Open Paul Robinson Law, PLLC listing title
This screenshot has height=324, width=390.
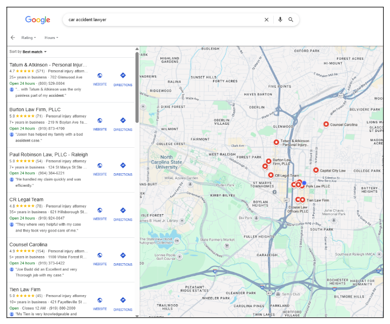coord(49,155)
